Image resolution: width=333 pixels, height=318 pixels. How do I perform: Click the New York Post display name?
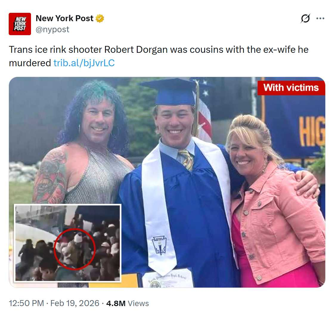pyautogui.click(x=65, y=18)
